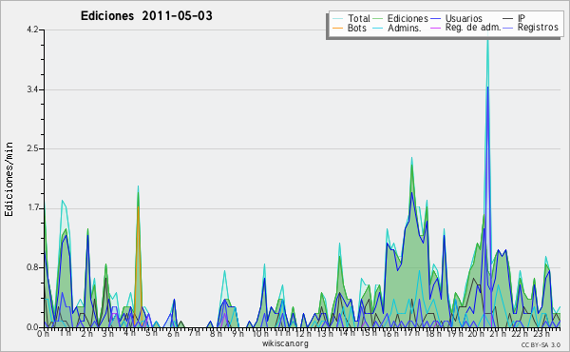Screen dimensions: 570x352
Task: Click the magenta Reg. de adm. swatch
Action: click(x=435, y=28)
